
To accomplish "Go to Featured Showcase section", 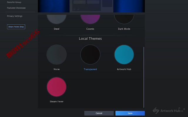I will (16, 8).
